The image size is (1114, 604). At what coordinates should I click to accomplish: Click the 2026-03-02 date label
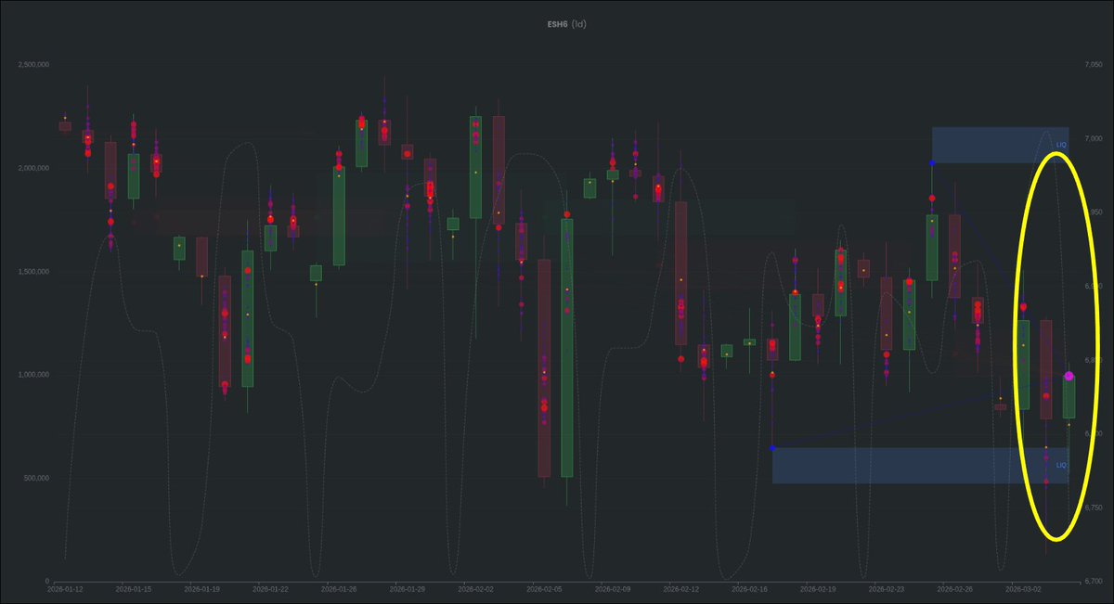pyautogui.click(x=1021, y=588)
